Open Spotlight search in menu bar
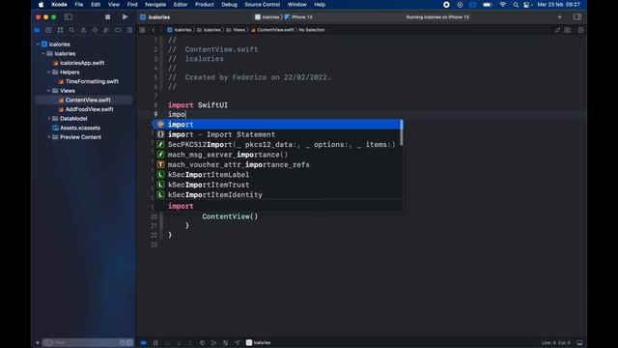Image resolution: width=618 pixels, height=348 pixels. [x=516, y=5]
